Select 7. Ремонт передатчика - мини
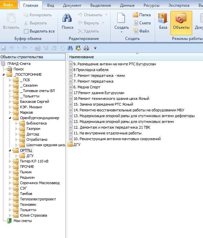This screenshot has width=203, height=238. 99,75
